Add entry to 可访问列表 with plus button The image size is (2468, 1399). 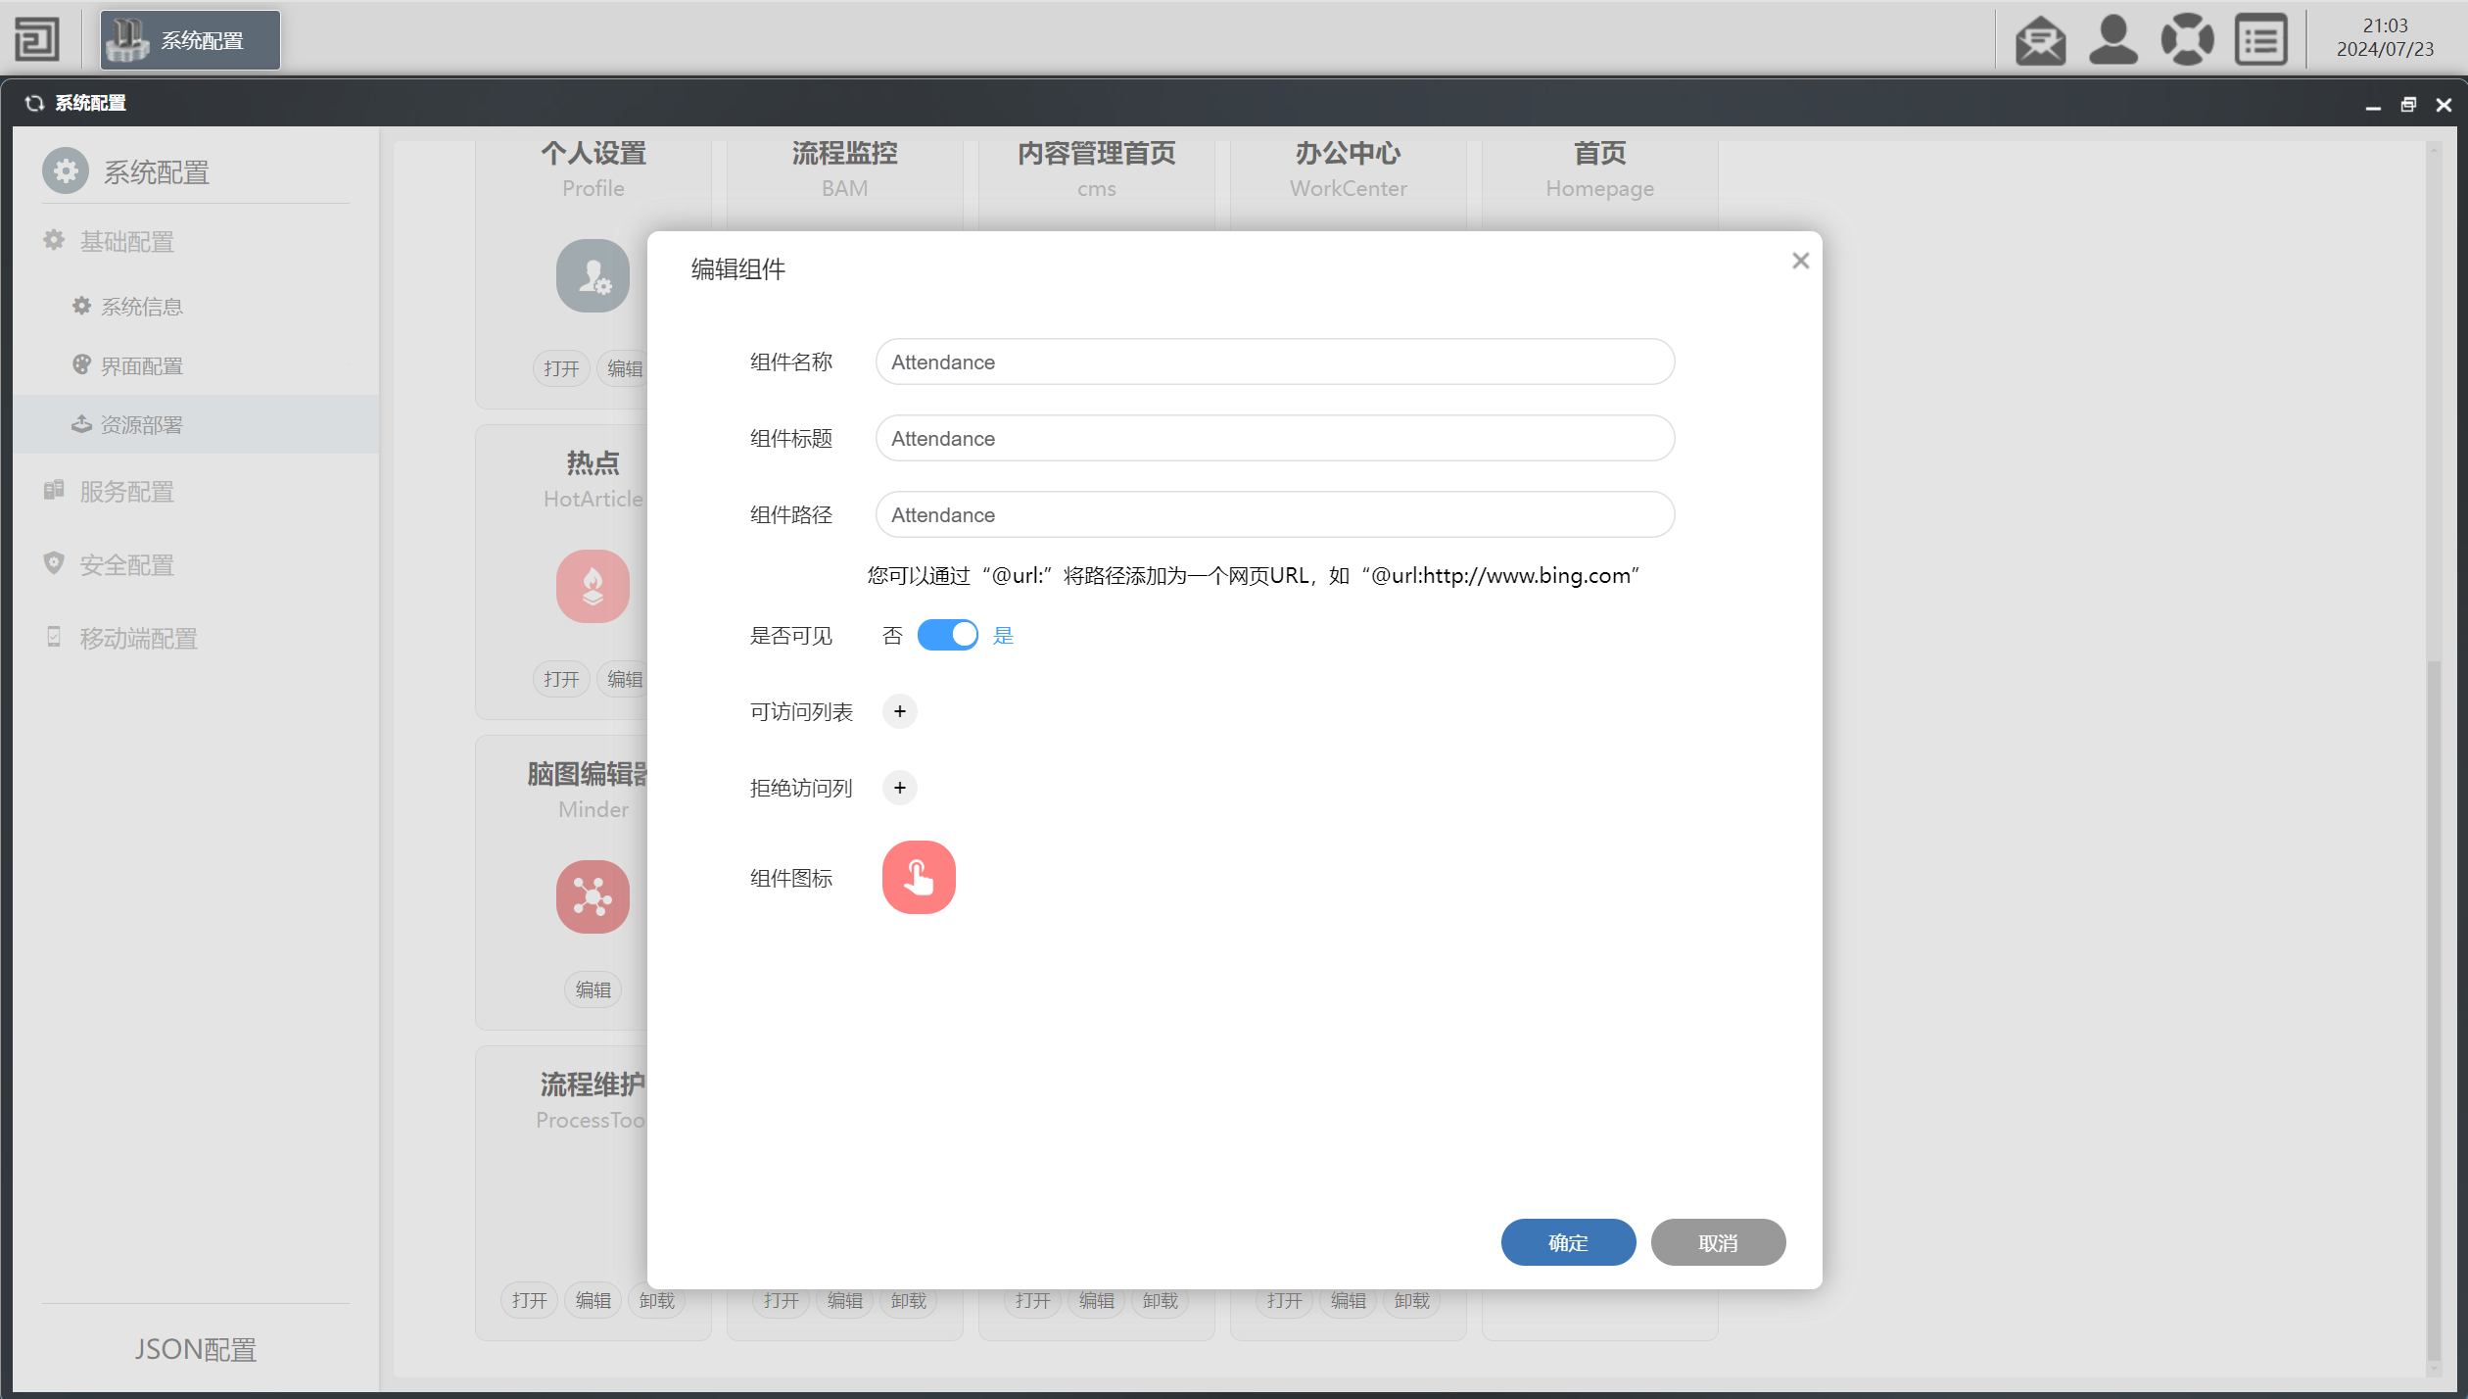coord(899,711)
